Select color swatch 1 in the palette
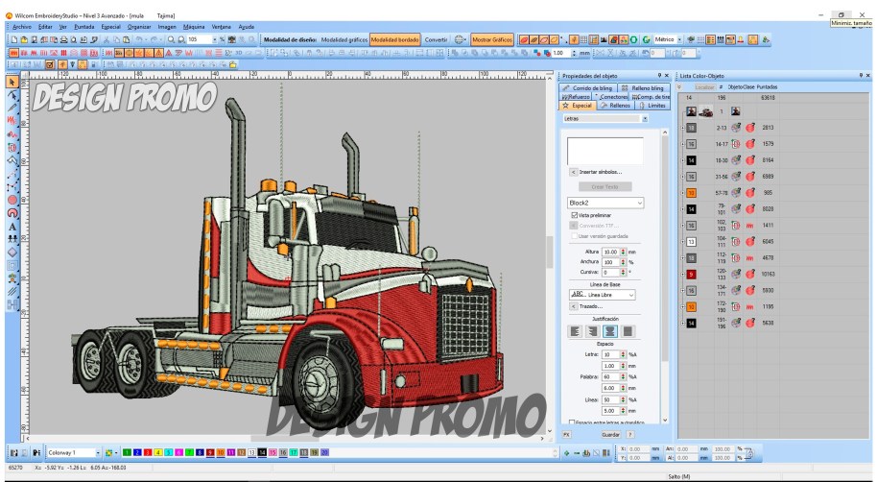 pos(127,452)
